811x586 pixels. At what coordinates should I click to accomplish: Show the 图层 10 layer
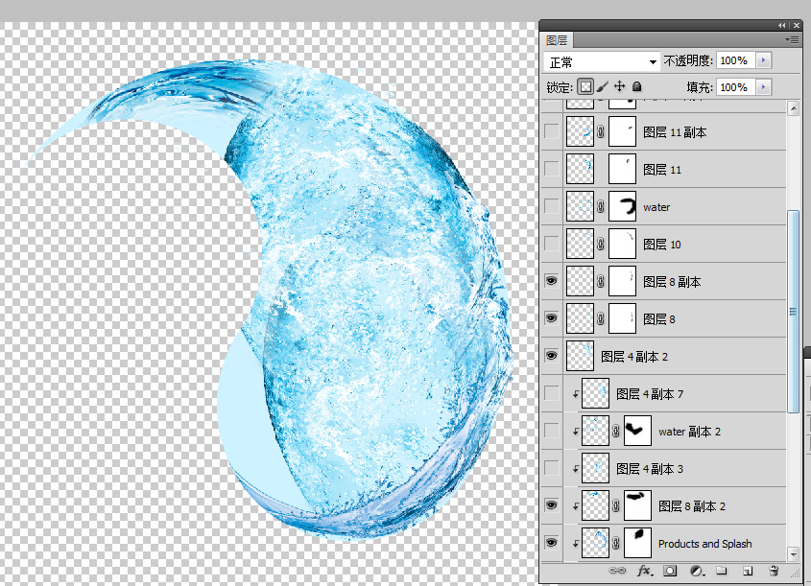552,244
